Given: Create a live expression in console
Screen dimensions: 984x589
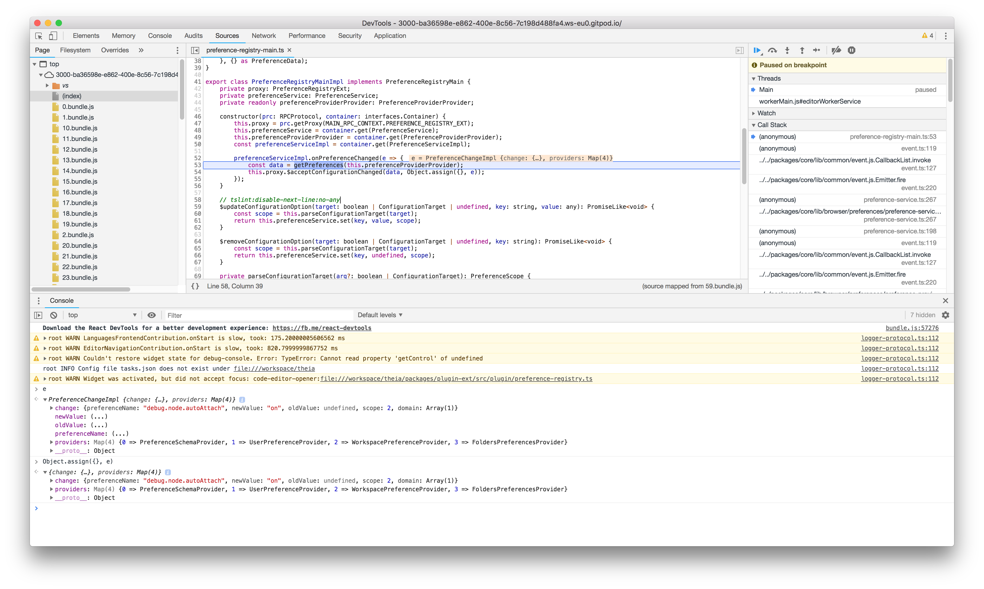Looking at the screenshot, I should (x=152, y=315).
